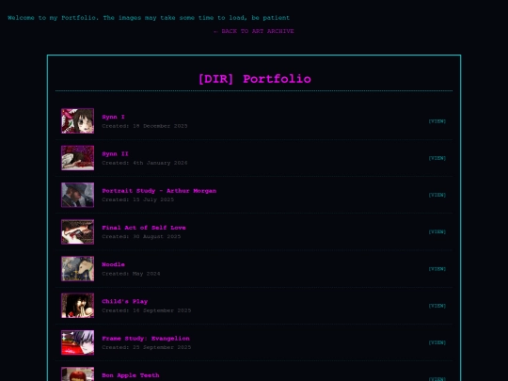Click the date 'Created: 25 September 2025'
508x381 pixels.
[147, 348]
